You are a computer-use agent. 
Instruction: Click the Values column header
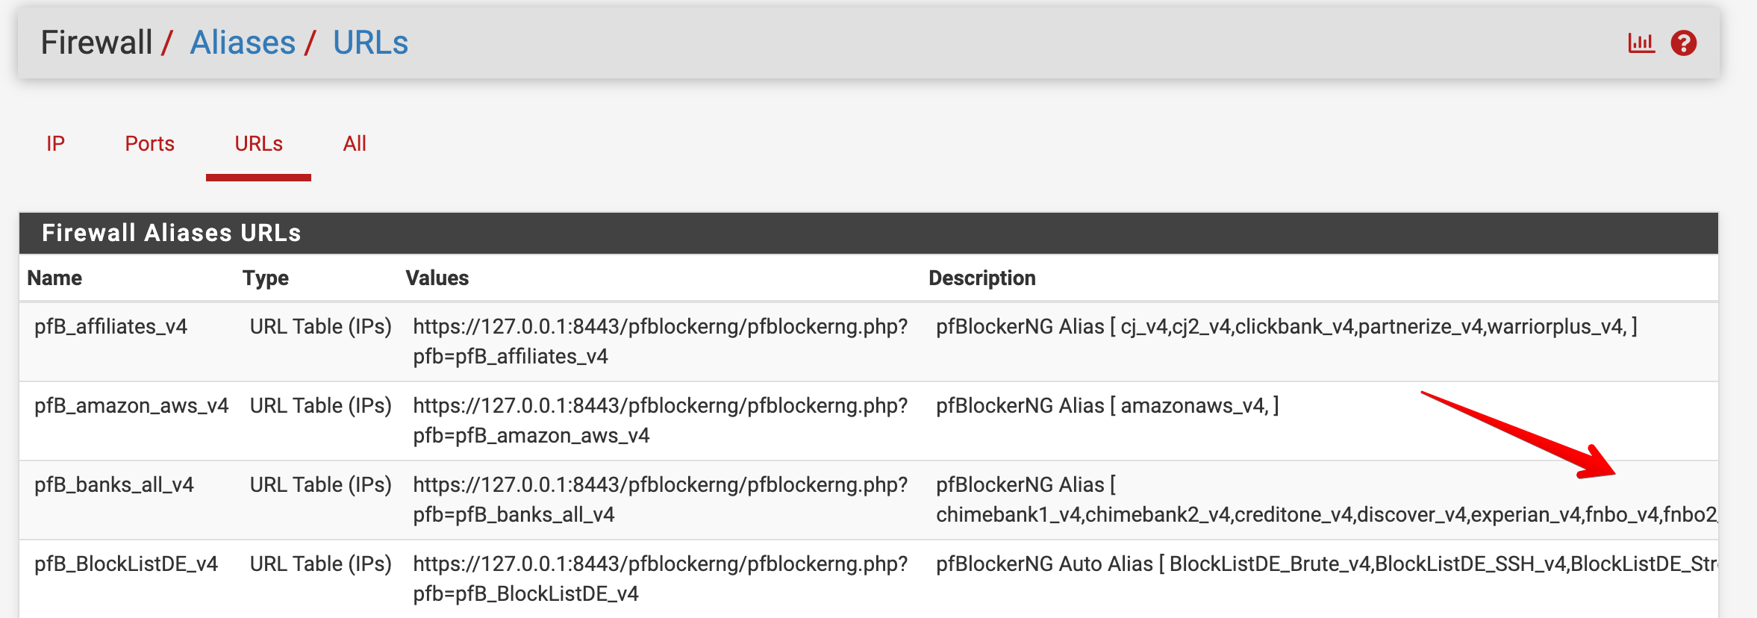point(437,278)
